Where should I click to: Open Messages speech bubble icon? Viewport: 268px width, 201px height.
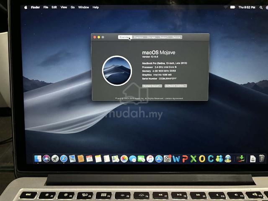click(133, 159)
